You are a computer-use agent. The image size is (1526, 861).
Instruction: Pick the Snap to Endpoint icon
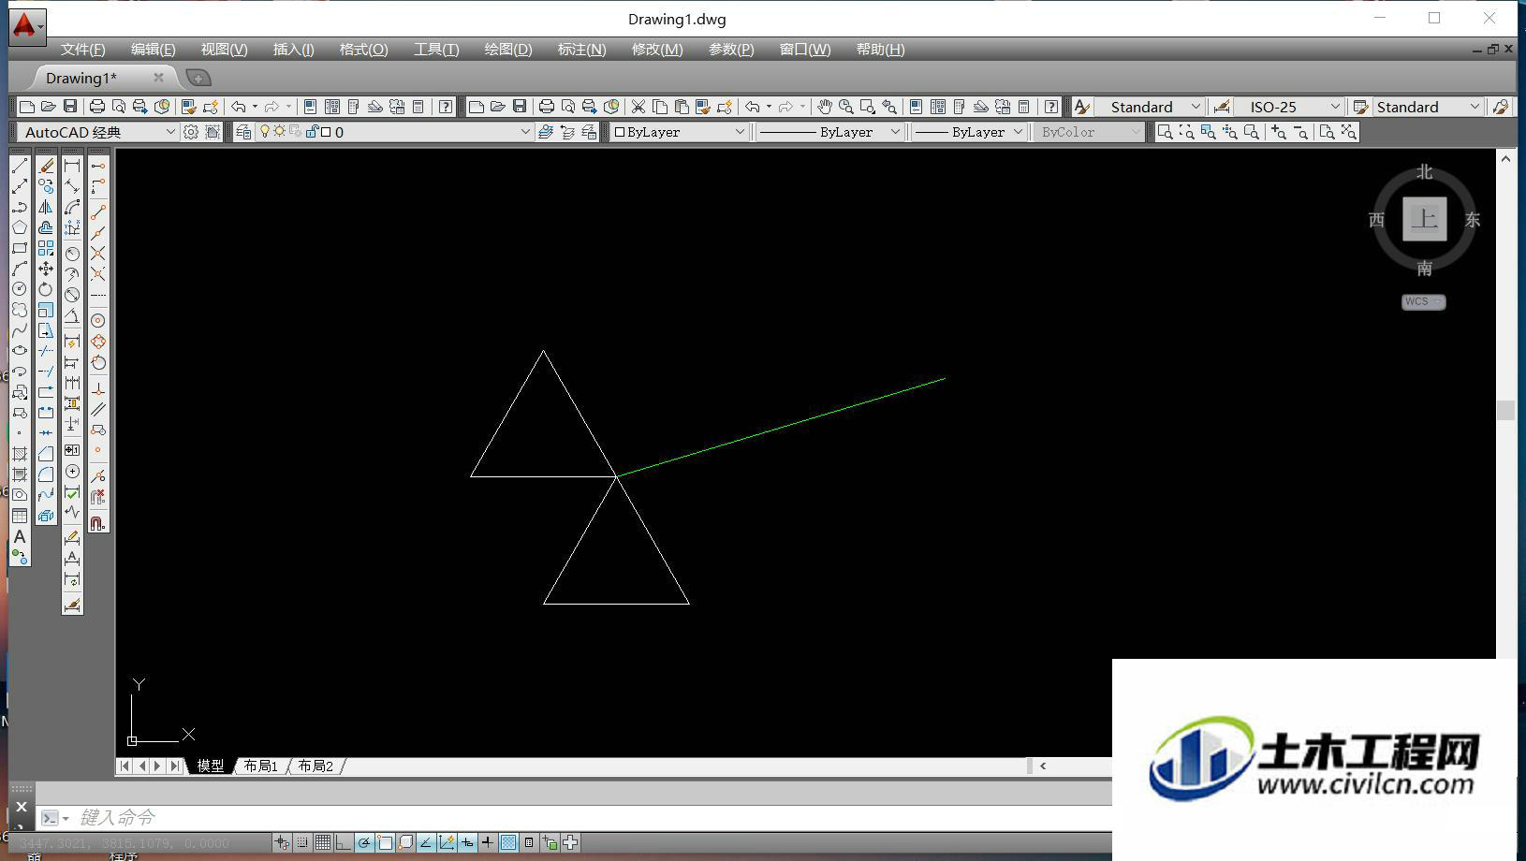[x=98, y=212]
